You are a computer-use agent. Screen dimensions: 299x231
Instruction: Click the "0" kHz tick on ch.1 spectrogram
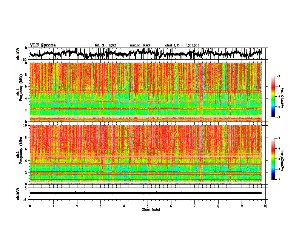pos(26,122)
